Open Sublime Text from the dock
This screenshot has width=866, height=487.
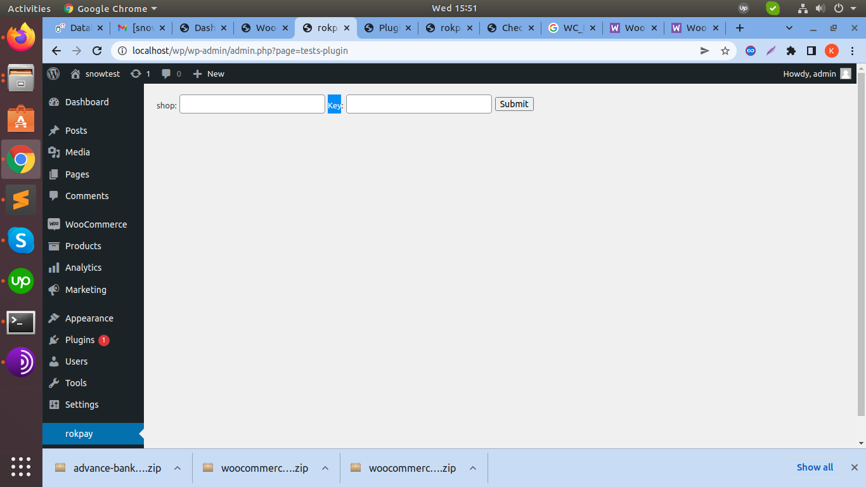pos(21,200)
